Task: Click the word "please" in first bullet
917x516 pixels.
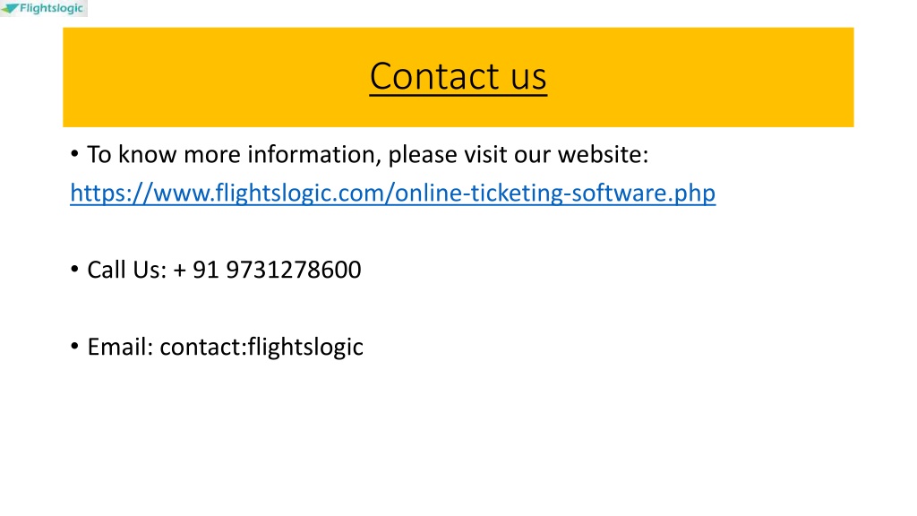Action: pyautogui.click(x=423, y=155)
